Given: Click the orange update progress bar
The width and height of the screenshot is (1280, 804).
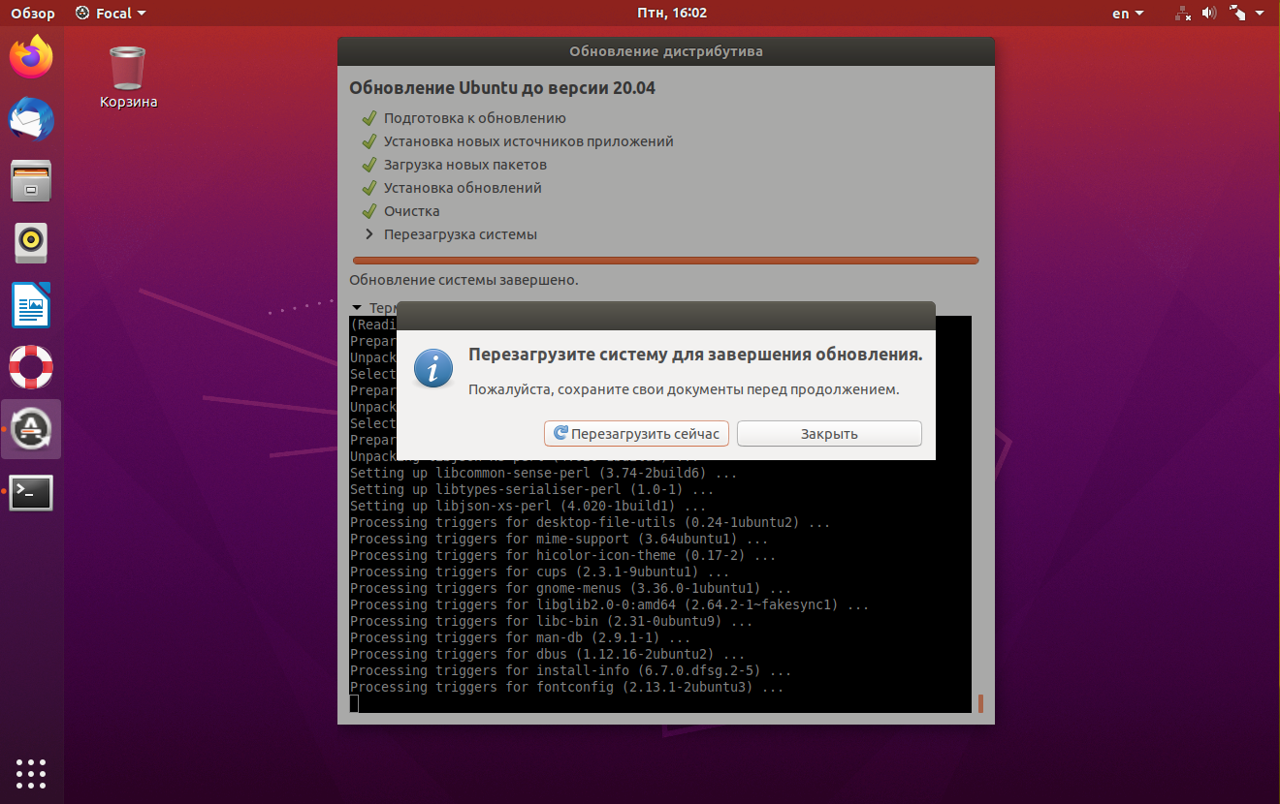Looking at the screenshot, I should 666,261.
